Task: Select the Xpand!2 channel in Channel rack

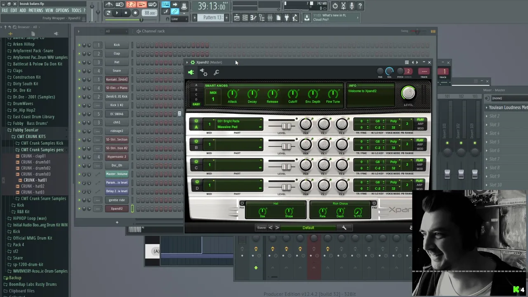Action: click(117, 209)
